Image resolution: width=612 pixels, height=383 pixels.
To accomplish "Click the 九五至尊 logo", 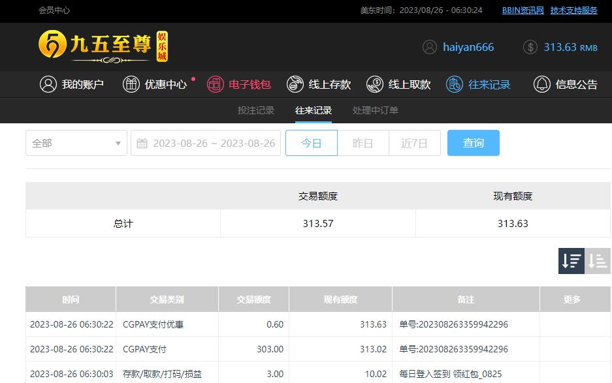I will click(x=103, y=46).
